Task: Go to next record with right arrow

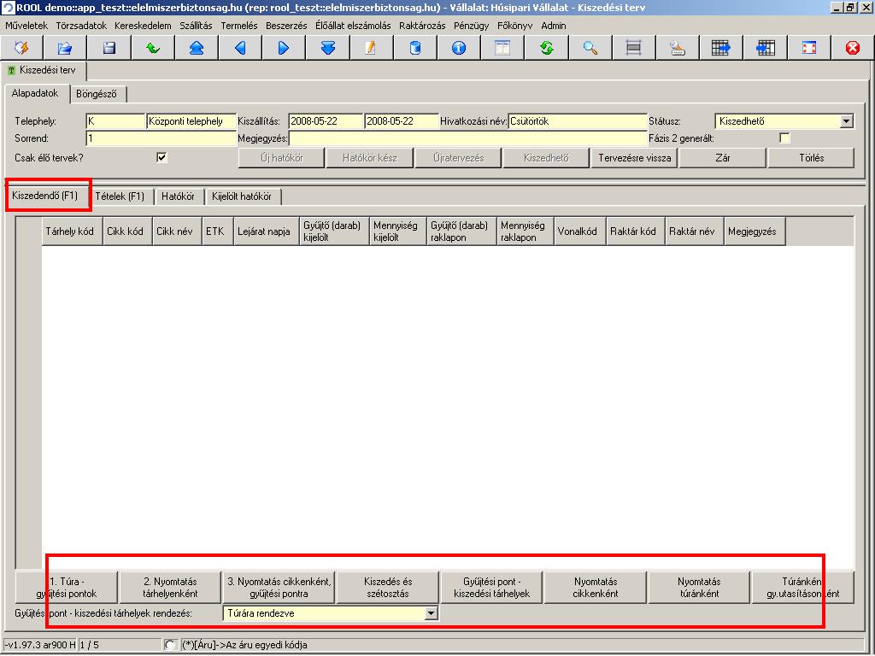Action: pyautogui.click(x=284, y=48)
